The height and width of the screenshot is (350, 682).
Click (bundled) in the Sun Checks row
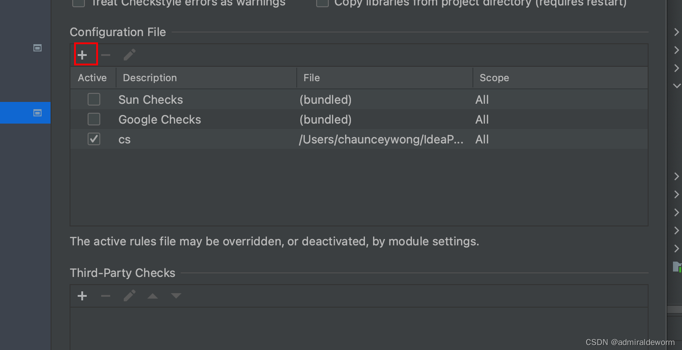coord(326,100)
